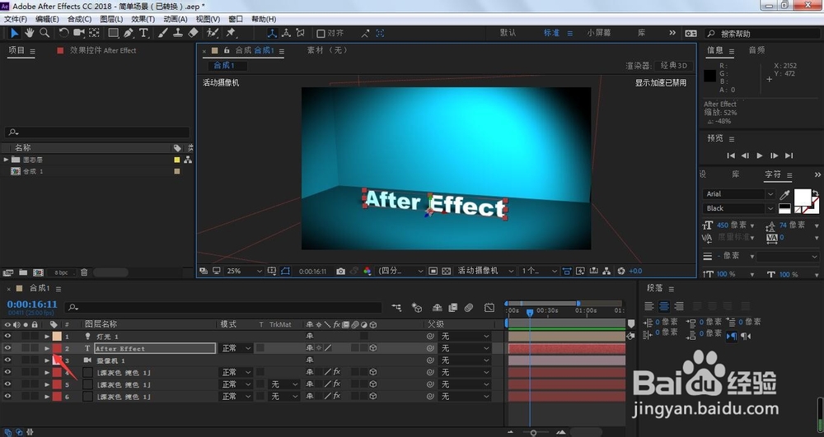Select the Zoom magnifier tool
The width and height of the screenshot is (824, 437).
point(44,33)
